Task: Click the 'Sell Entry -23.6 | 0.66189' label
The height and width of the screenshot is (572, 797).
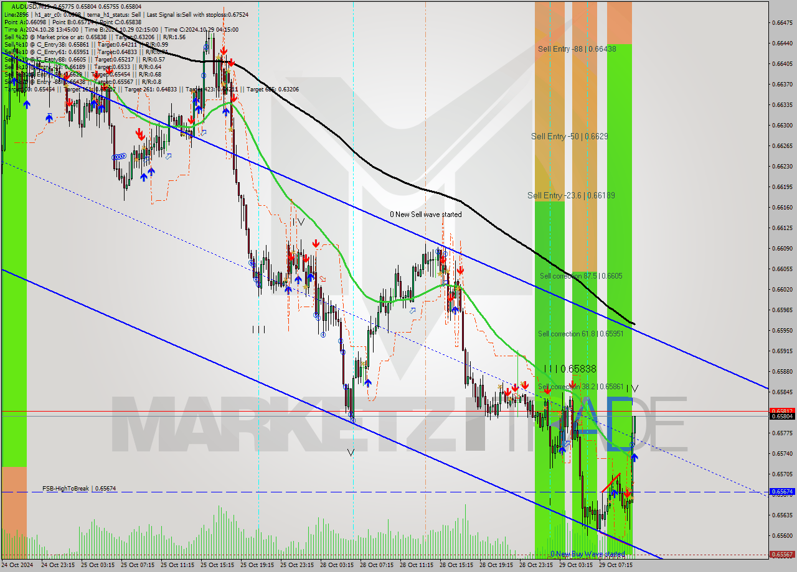Action: (571, 195)
